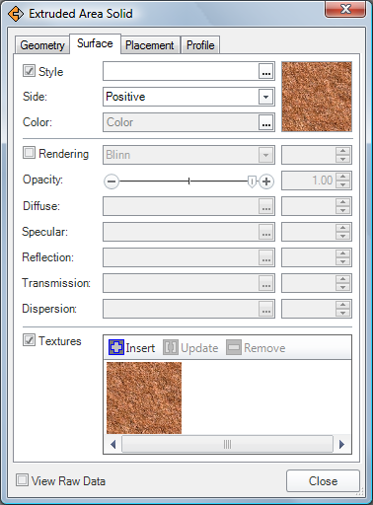373x505 pixels.
Task: Enable the Rendering checkbox
Action: tap(29, 153)
